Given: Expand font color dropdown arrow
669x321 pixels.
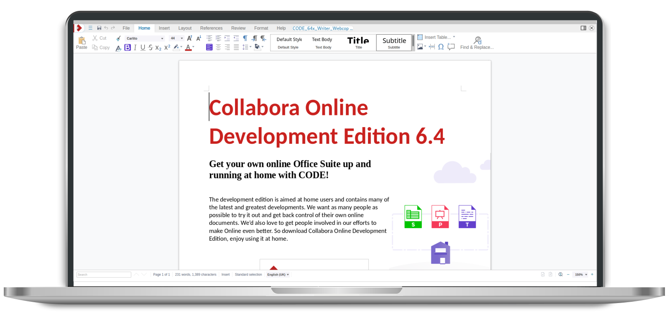Looking at the screenshot, I should click(193, 47).
